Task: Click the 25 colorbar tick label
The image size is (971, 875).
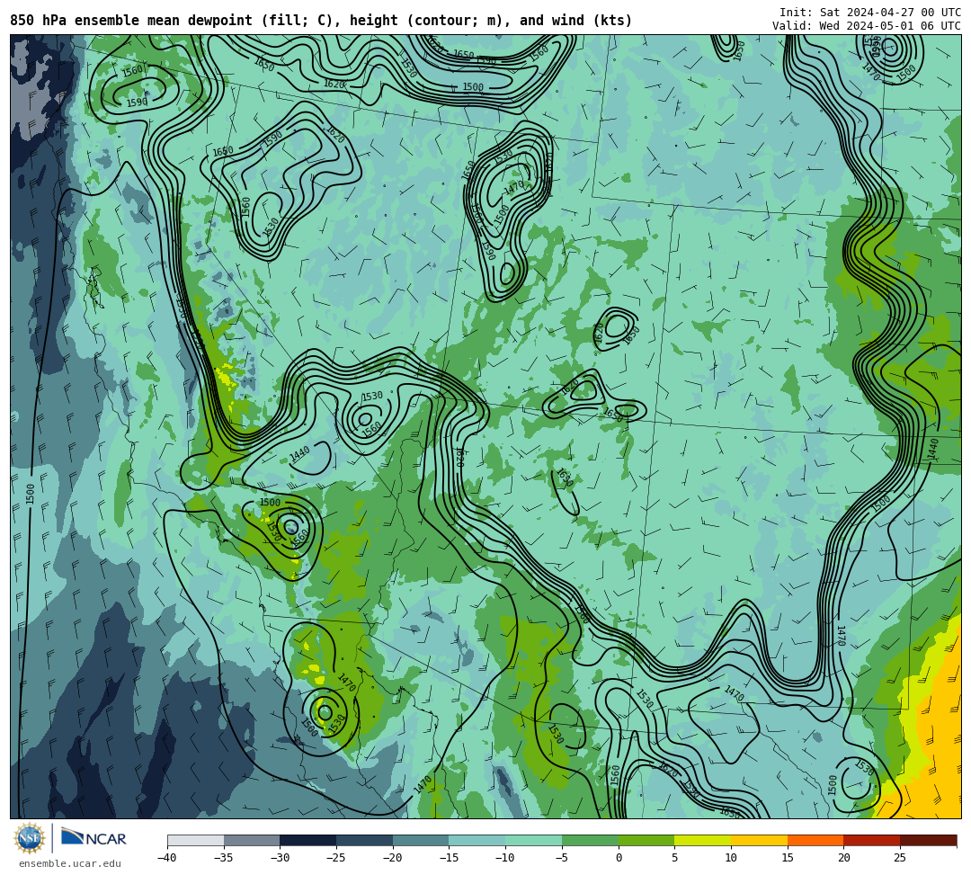Action: coord(900,858)
